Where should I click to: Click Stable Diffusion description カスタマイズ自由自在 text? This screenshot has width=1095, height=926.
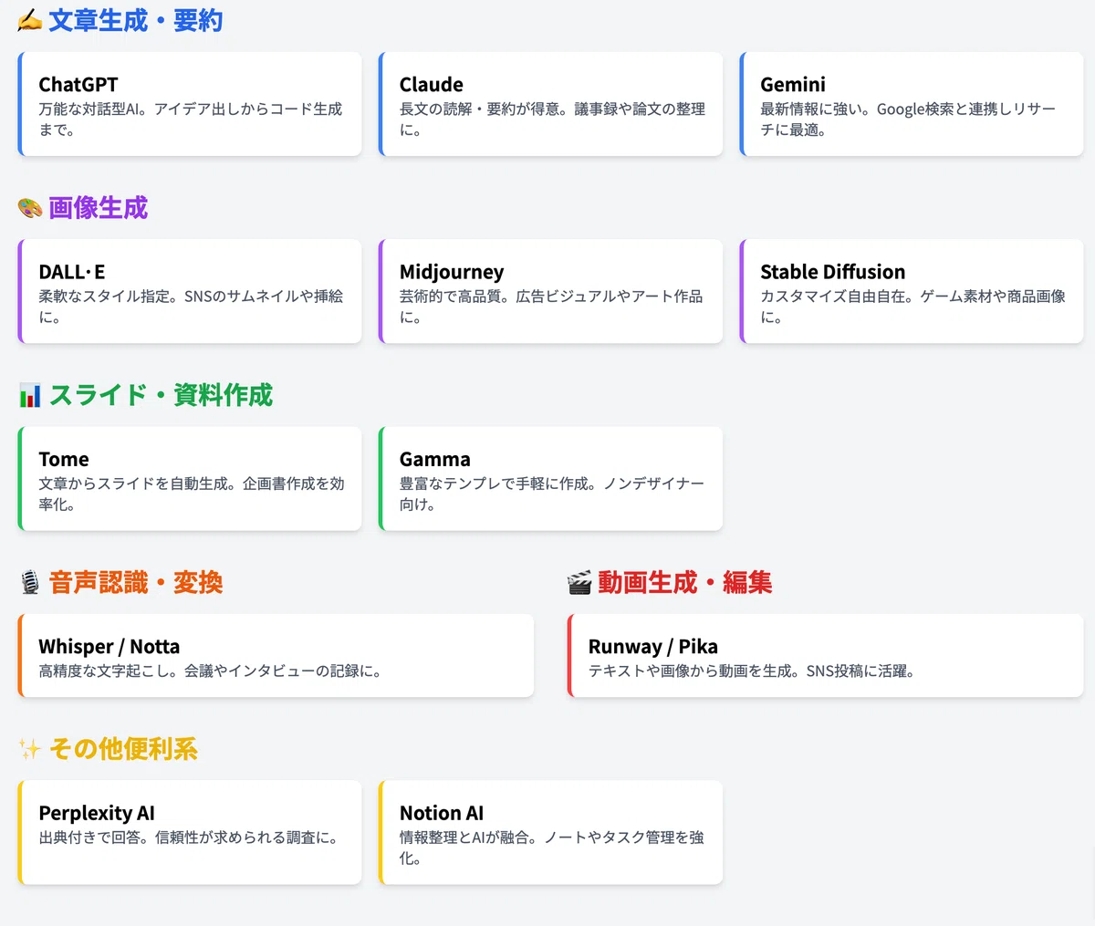[x=832, y=296]
